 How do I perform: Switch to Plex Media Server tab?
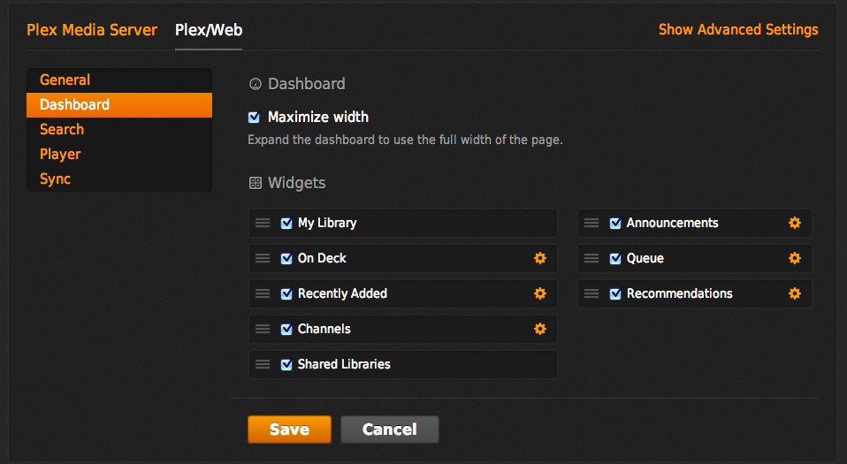click(92, 30)
